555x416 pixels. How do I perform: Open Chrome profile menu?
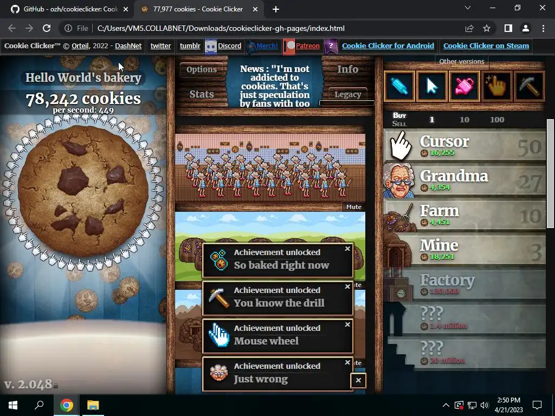[x=526, y=28]
